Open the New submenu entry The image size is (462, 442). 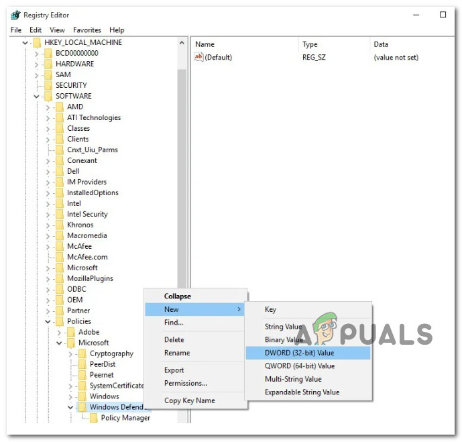click(194, 309)
